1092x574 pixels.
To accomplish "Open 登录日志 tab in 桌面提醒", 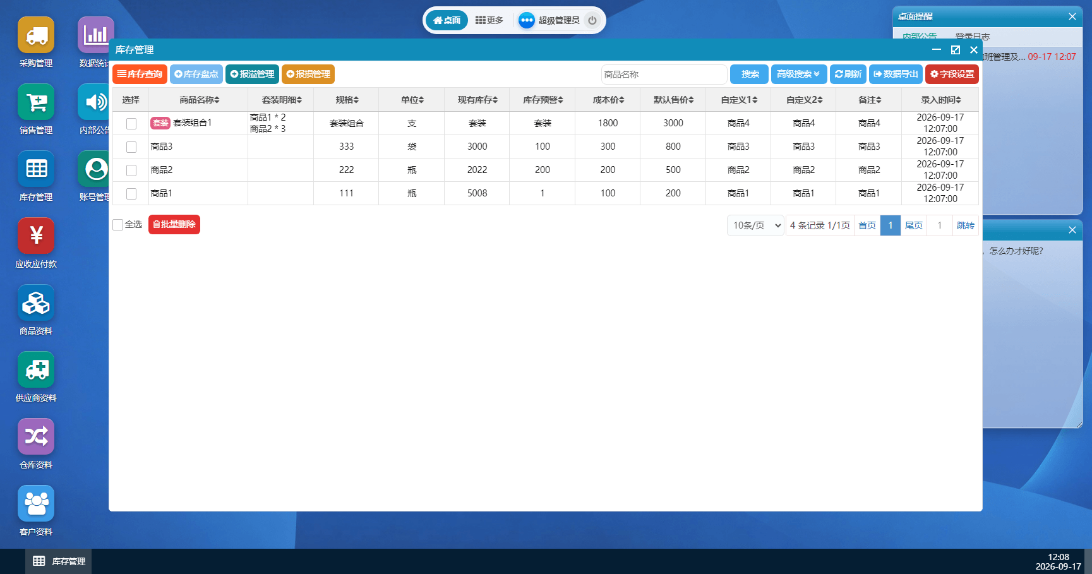I will (973, 36).
